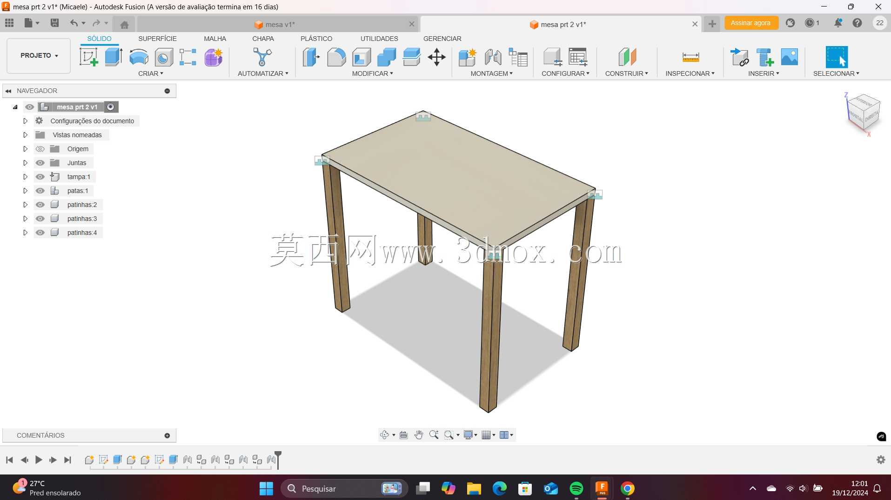Screen dimensions: 891x500
Task: Open a new design tab
Action: (x=712, y=24)
